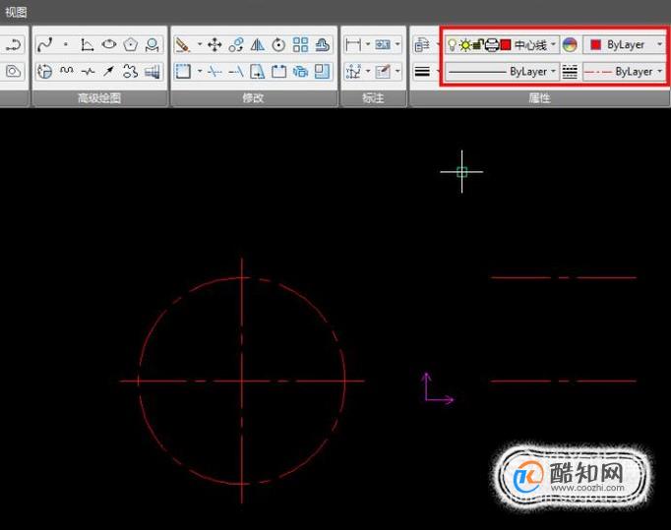The height and width of the screenshot is (530, 671).
Task: Click the rounded polygon icon at far left
Action: pyautogui.click(x=13, y=71)
